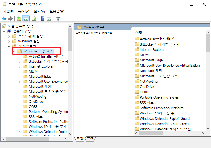Click the tree pane scroll right arrow
The width and height of the screenshot is (211, 148).
click(x=65, y=139)
